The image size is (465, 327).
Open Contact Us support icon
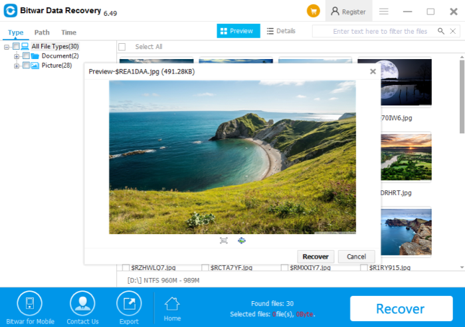[82, 304]
